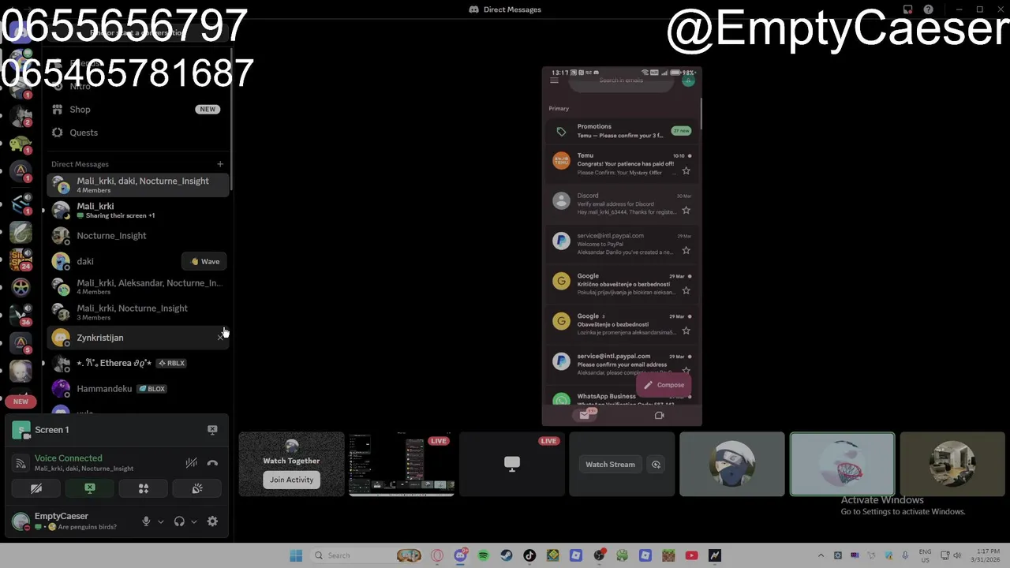Select the LIVE stream preview thumbnail
1010x568 pixels.
pos(402,464)
